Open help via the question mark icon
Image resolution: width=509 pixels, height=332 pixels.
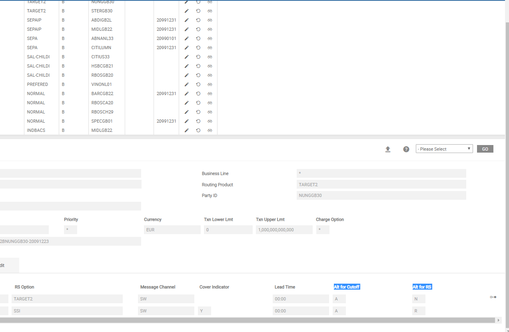tap(406, 149)
